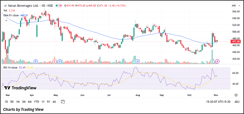
Task: Switch to the 5Y range
Action: click(48, 102)
